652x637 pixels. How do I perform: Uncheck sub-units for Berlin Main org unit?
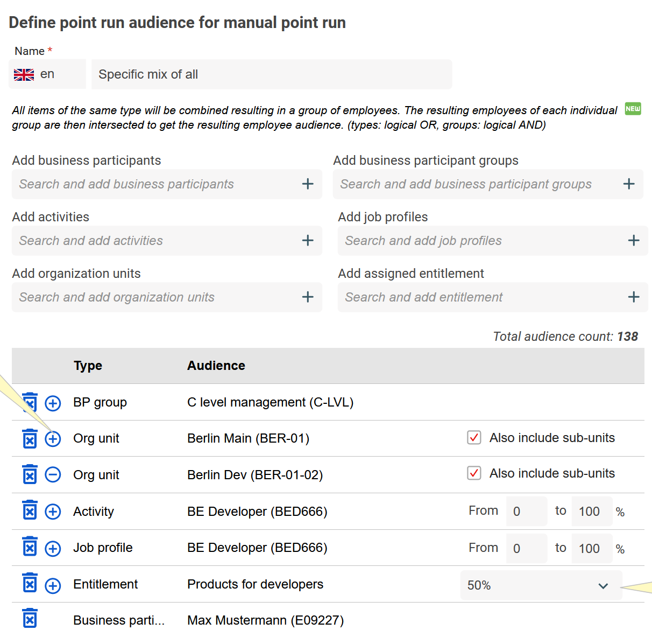tap(474, 438)
